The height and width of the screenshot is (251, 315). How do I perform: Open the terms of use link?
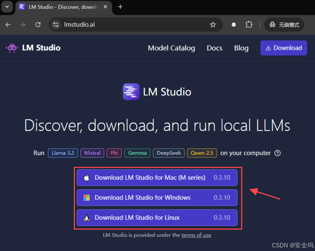196,235
